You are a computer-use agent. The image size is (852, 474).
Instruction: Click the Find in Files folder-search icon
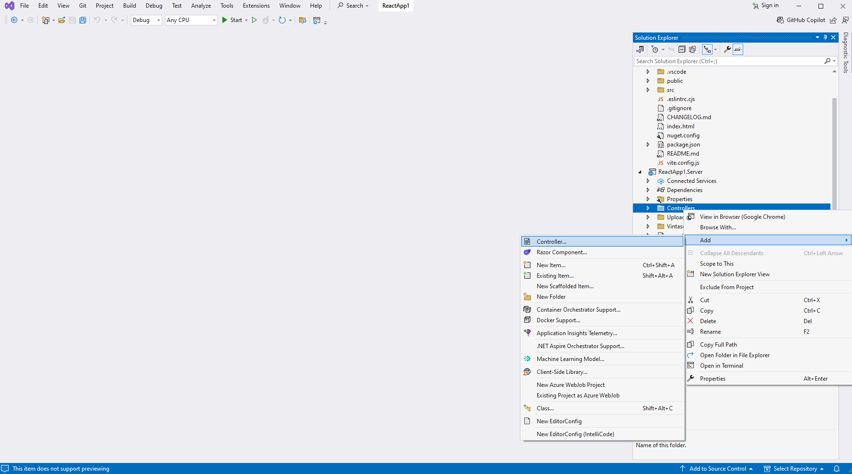(302, 20)
